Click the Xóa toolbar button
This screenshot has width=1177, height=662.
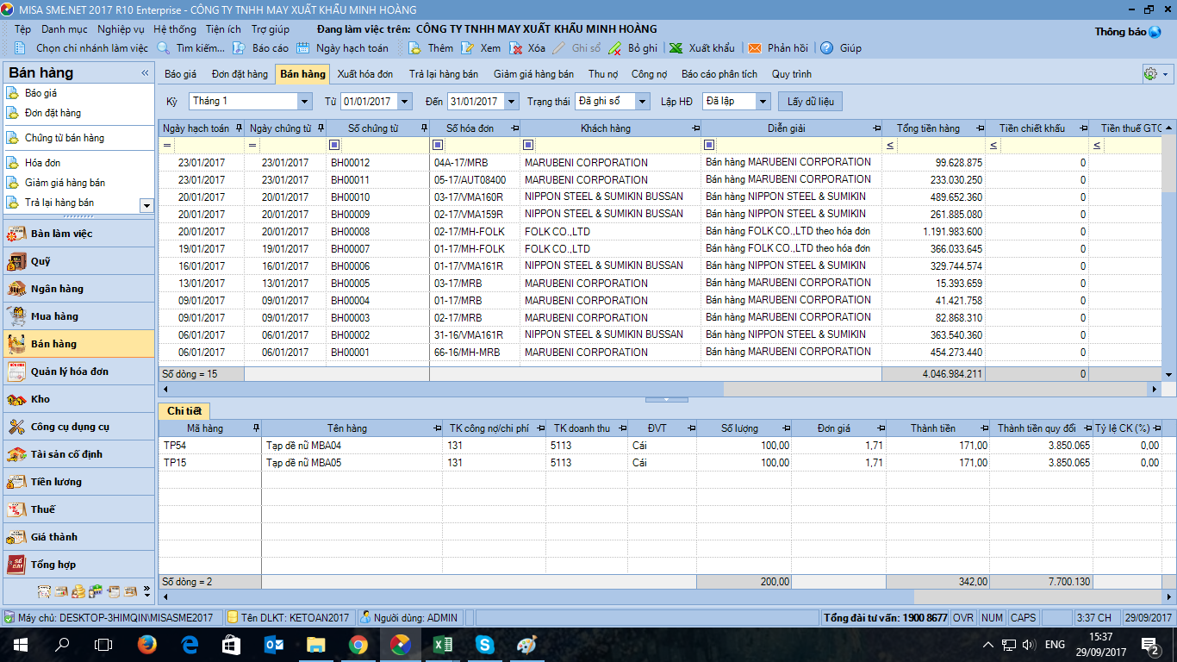[x=527, y=48]
